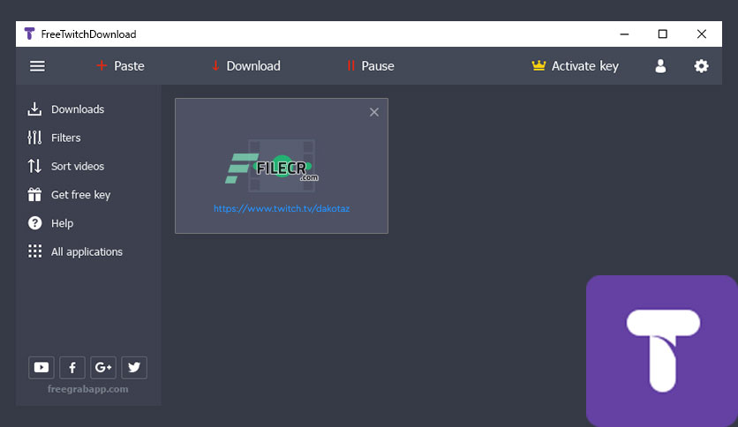Open the settings gear
738x427 pixels.
(701, 66)
